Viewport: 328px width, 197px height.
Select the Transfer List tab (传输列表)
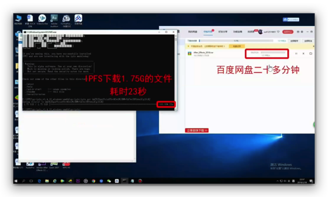(x=208, y=32)
